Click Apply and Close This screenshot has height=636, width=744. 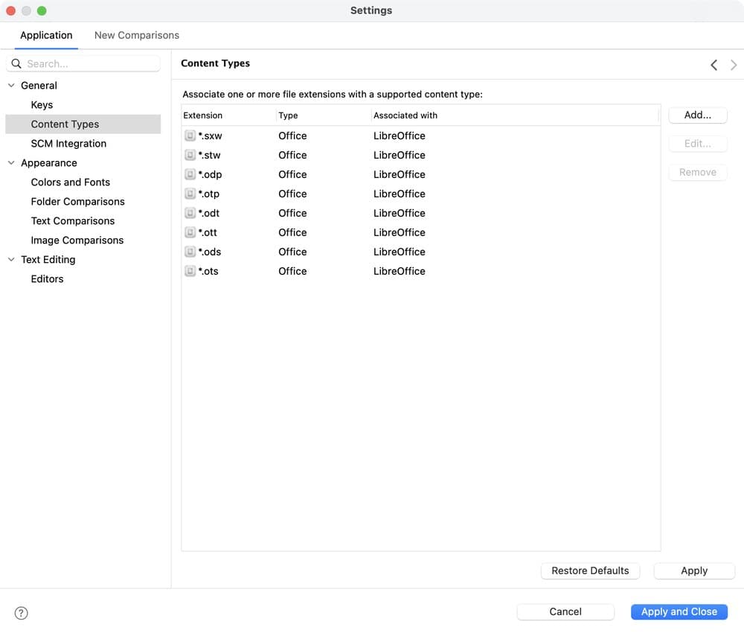(679, 611)
